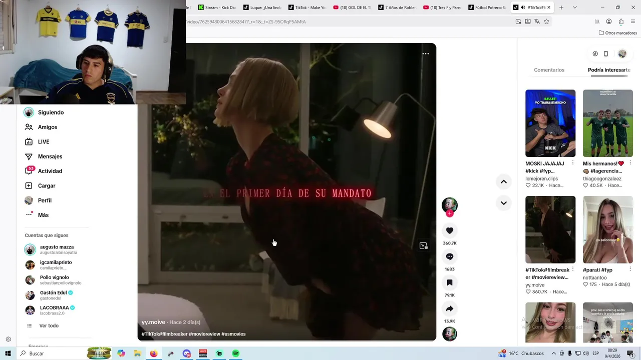The height and width of the screenshot is (360, 641).
Task: Open Firefox library icon
Action: click(x=597, y=21)
